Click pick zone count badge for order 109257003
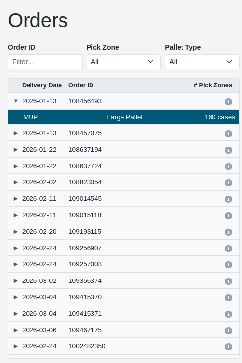Screen dimensions: 242x363 click(x=228, y=264)
